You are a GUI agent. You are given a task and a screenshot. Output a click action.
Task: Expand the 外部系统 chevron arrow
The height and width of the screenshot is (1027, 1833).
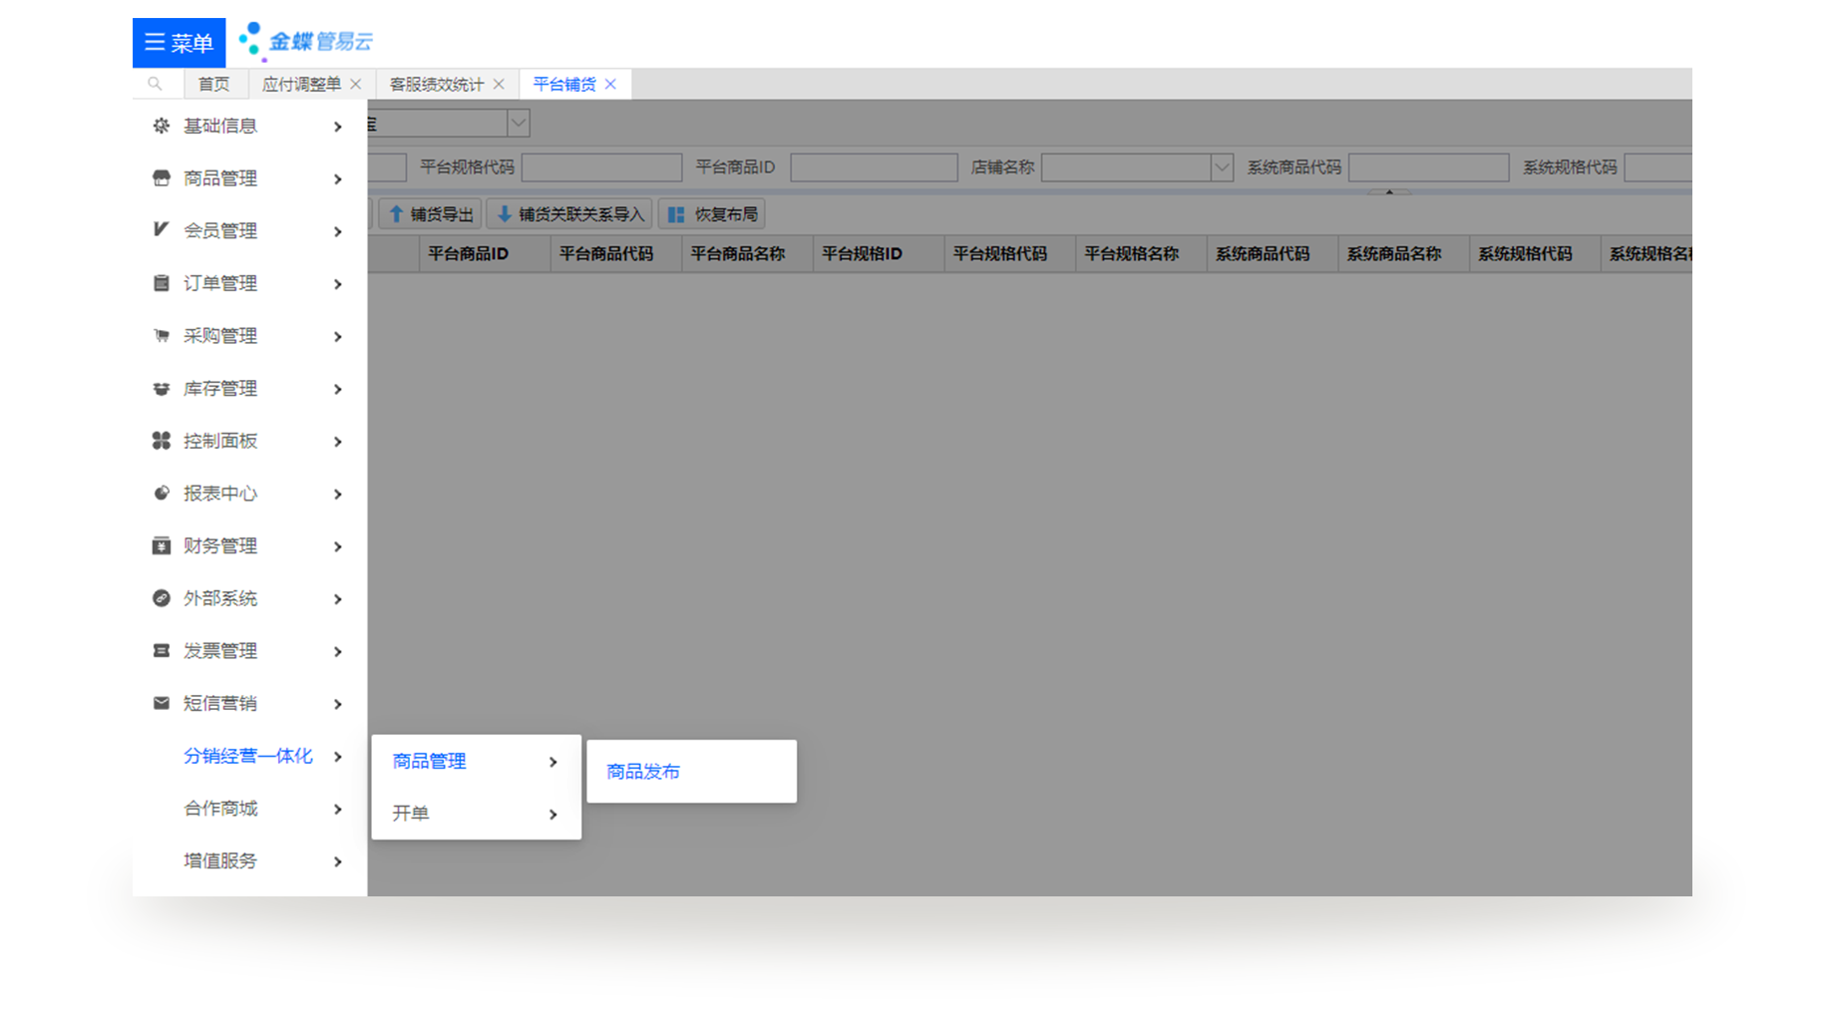coord(338,599)
